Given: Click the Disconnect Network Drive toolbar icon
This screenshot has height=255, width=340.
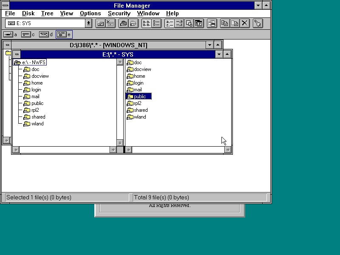Looking at the screenshot, I should click(x=110, y=23).
